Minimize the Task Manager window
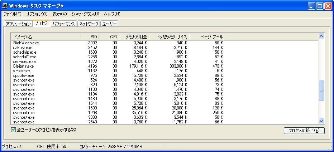334x152 pixels. [311, 6]
